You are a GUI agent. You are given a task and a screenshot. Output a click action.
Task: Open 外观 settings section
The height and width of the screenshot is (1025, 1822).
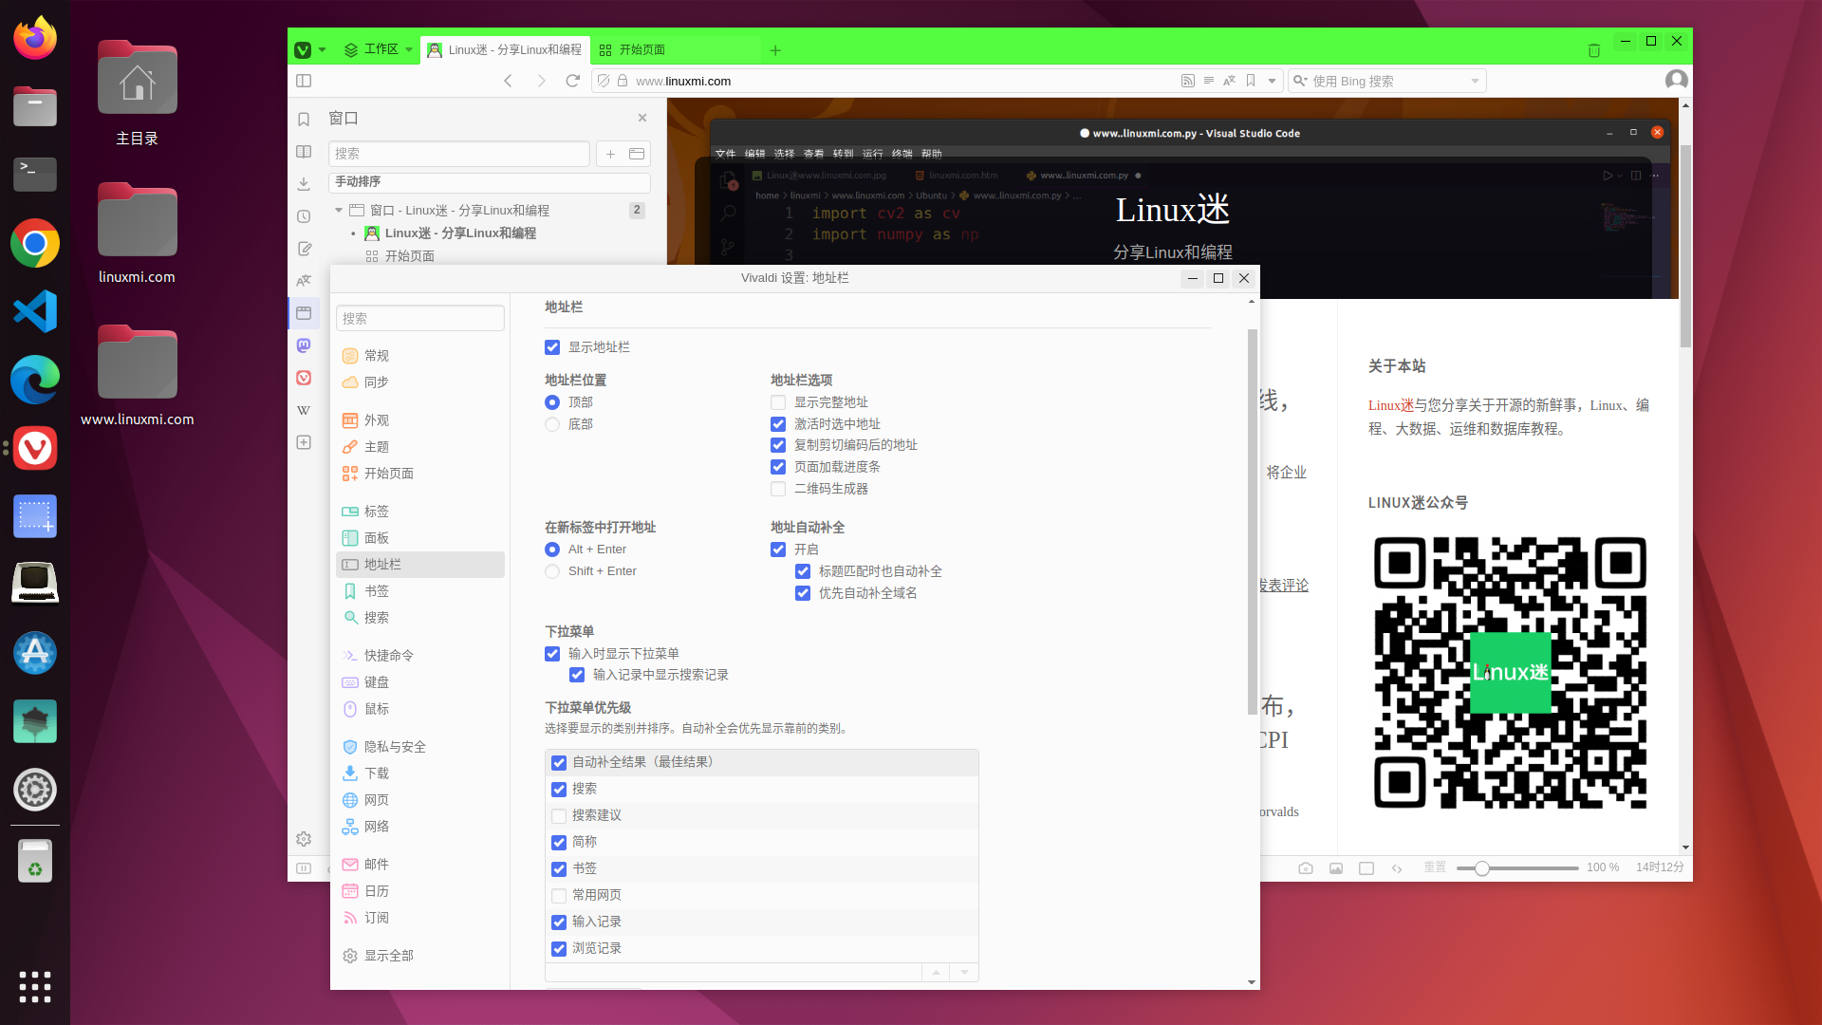[420, 420]
